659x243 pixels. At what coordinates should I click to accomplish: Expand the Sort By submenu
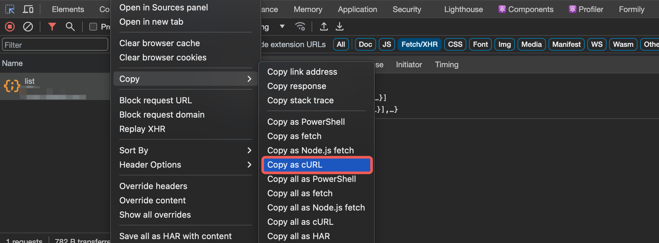[186, 150]
